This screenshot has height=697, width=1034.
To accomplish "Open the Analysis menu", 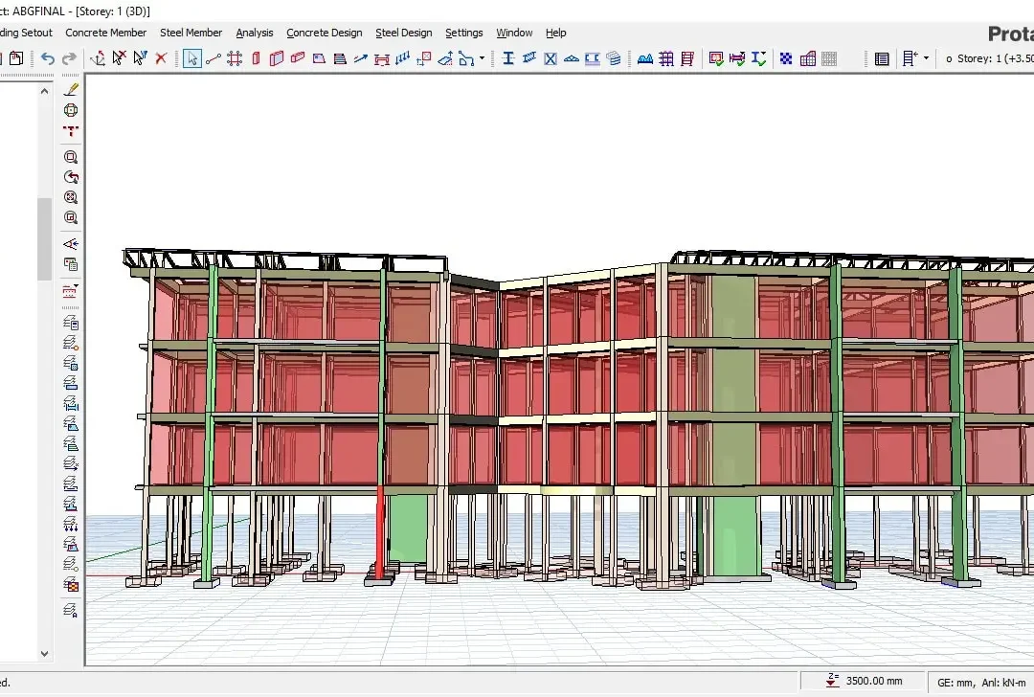I will [x=255, y=33].
